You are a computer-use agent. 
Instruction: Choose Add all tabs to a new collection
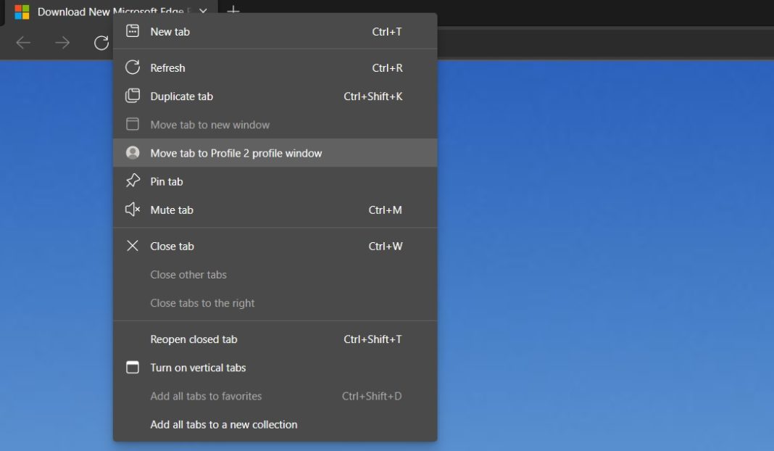tap(224, 424)
